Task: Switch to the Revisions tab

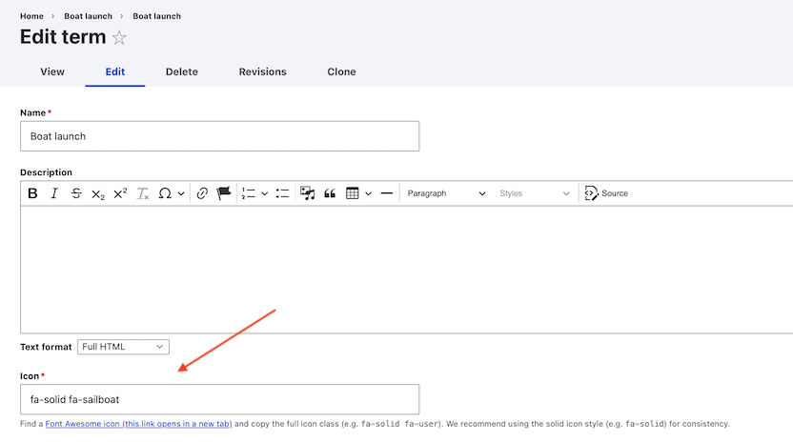Action: pos(262,71)
